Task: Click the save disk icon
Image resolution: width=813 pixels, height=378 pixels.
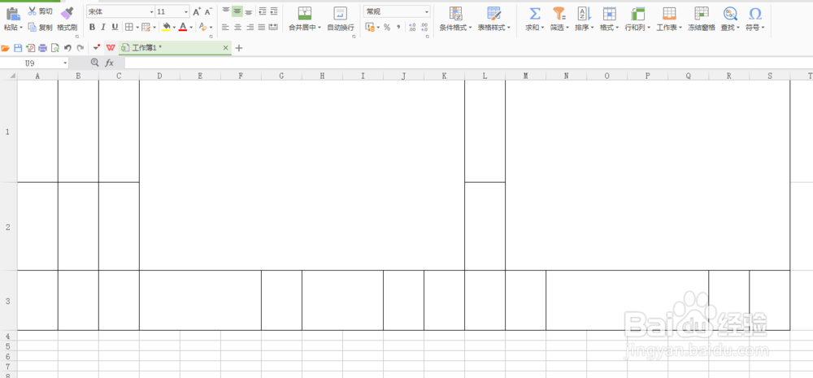Action: [18, 48]
